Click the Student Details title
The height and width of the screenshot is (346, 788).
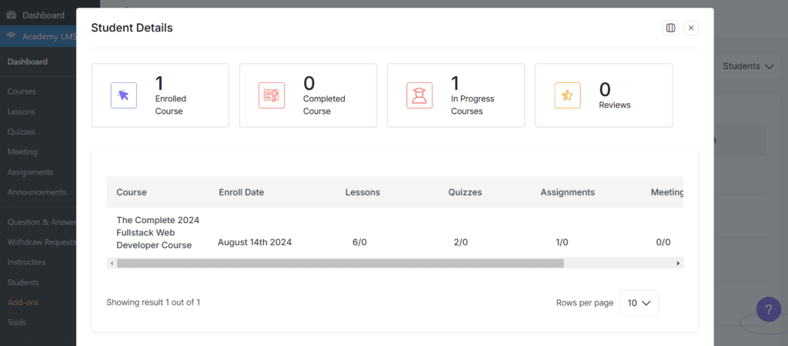pyautogui.click(x=132, y=28)
